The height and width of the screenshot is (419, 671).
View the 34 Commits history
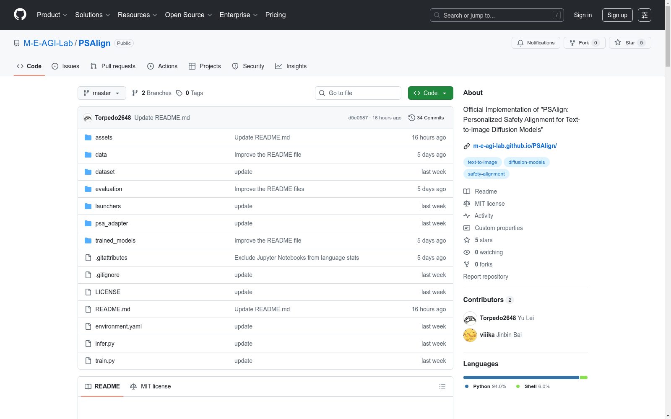pyautogui.click(x=426, y=118)
